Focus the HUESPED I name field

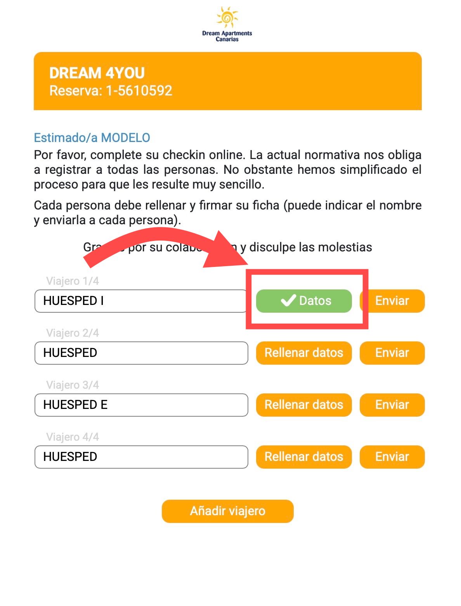[141, 301]
